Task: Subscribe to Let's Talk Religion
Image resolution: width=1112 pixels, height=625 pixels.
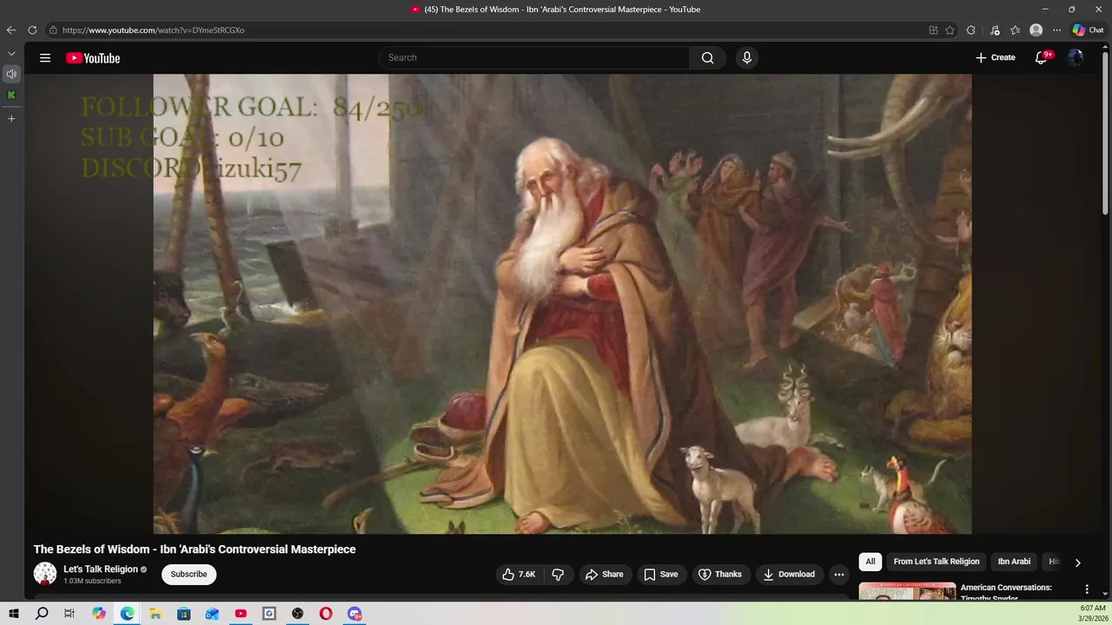Action: coord(189,575)
